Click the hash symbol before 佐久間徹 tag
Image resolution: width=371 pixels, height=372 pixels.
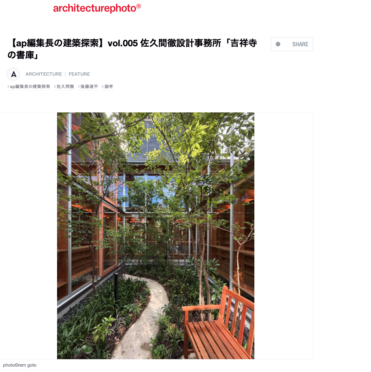[x=55, y=87]
